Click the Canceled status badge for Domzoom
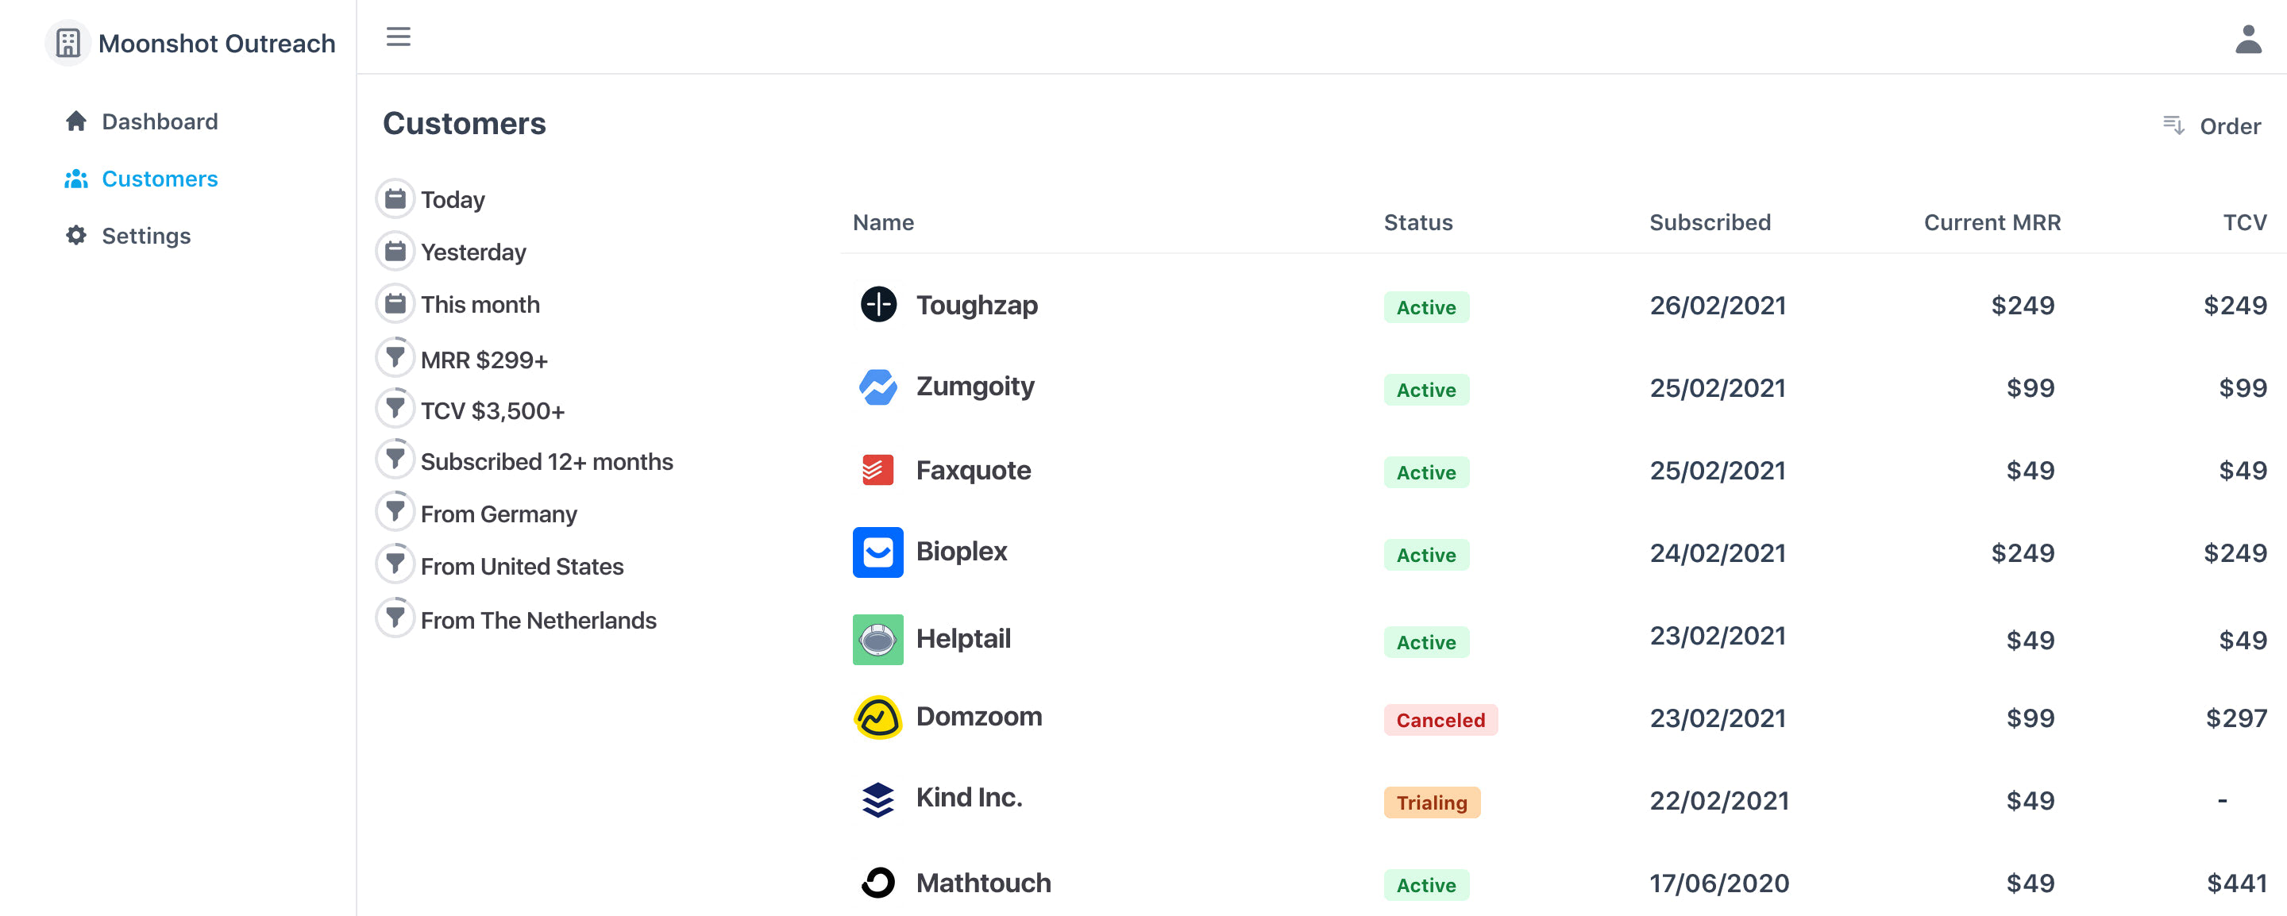Screen dimensions: 2287x916 (x=1439, y=720)
